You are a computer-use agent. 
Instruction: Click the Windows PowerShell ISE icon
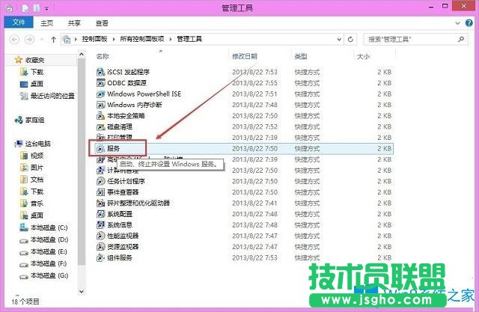click(x=100, y=94)
